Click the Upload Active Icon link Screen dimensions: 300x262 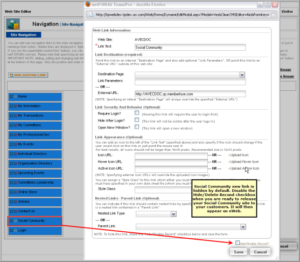click(x=245, y=169)
